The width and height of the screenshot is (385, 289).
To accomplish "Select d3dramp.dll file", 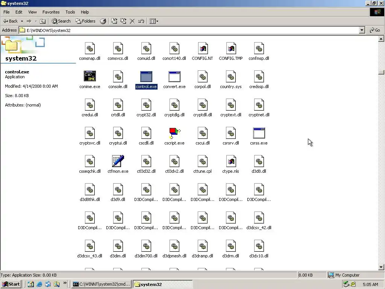I will coord(203,249).
